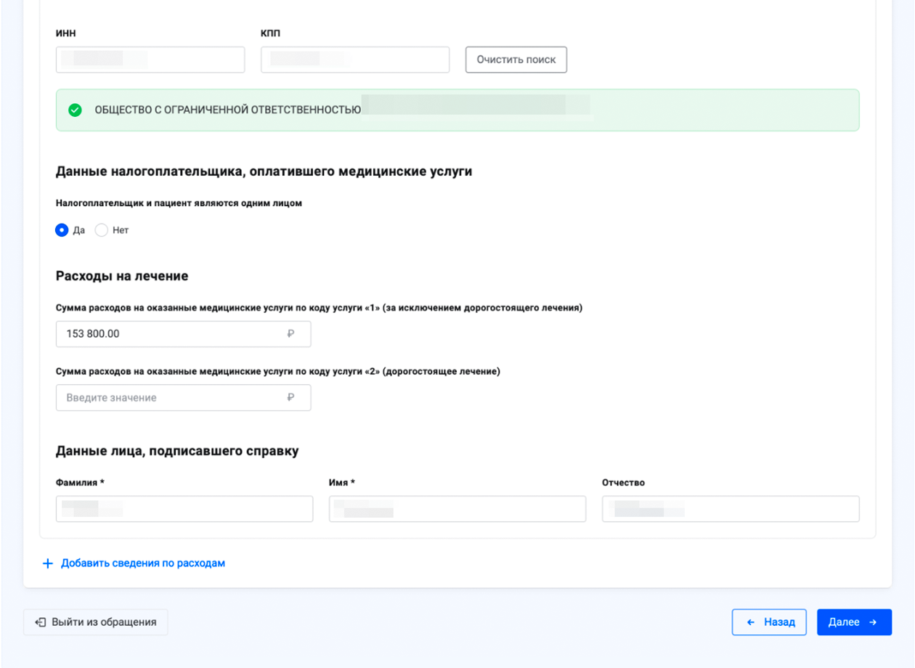The height and width of the screenshot is (668, 915).
Task: Select the Нет radio button
Action: click(x=102, y=230)
